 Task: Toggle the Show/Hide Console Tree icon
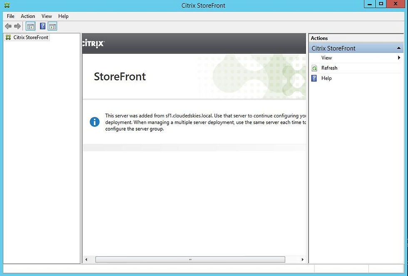pos(30,26)
